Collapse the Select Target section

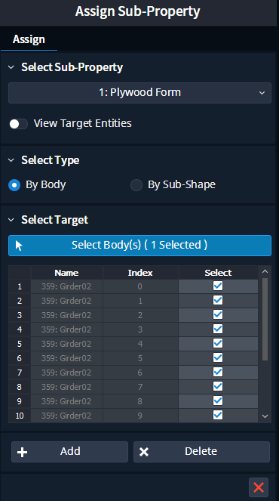tap(11, 220)
